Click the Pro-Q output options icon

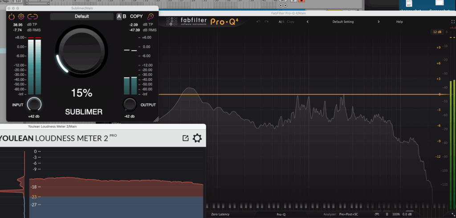[x=387, y=214]
